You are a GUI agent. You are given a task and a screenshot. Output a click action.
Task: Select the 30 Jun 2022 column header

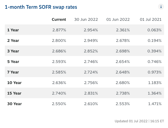click(86, 20)
